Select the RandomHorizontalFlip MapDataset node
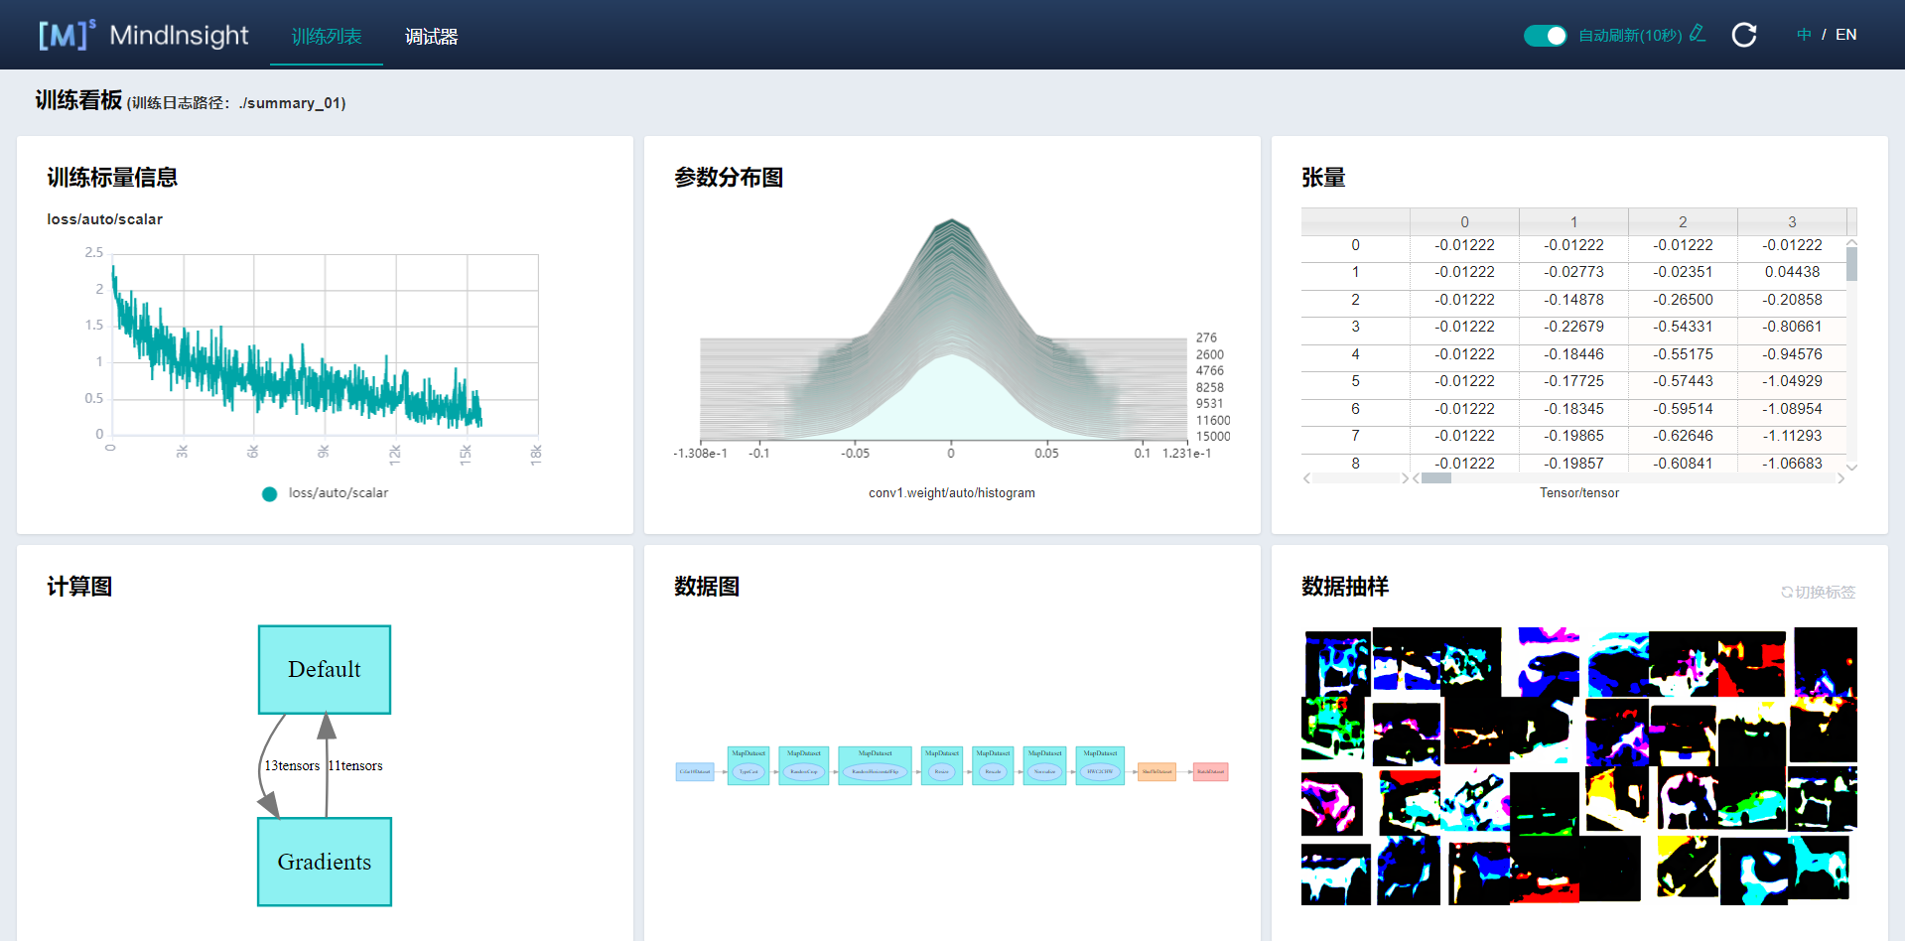1905x941 pixels. [x=875, y=767]
